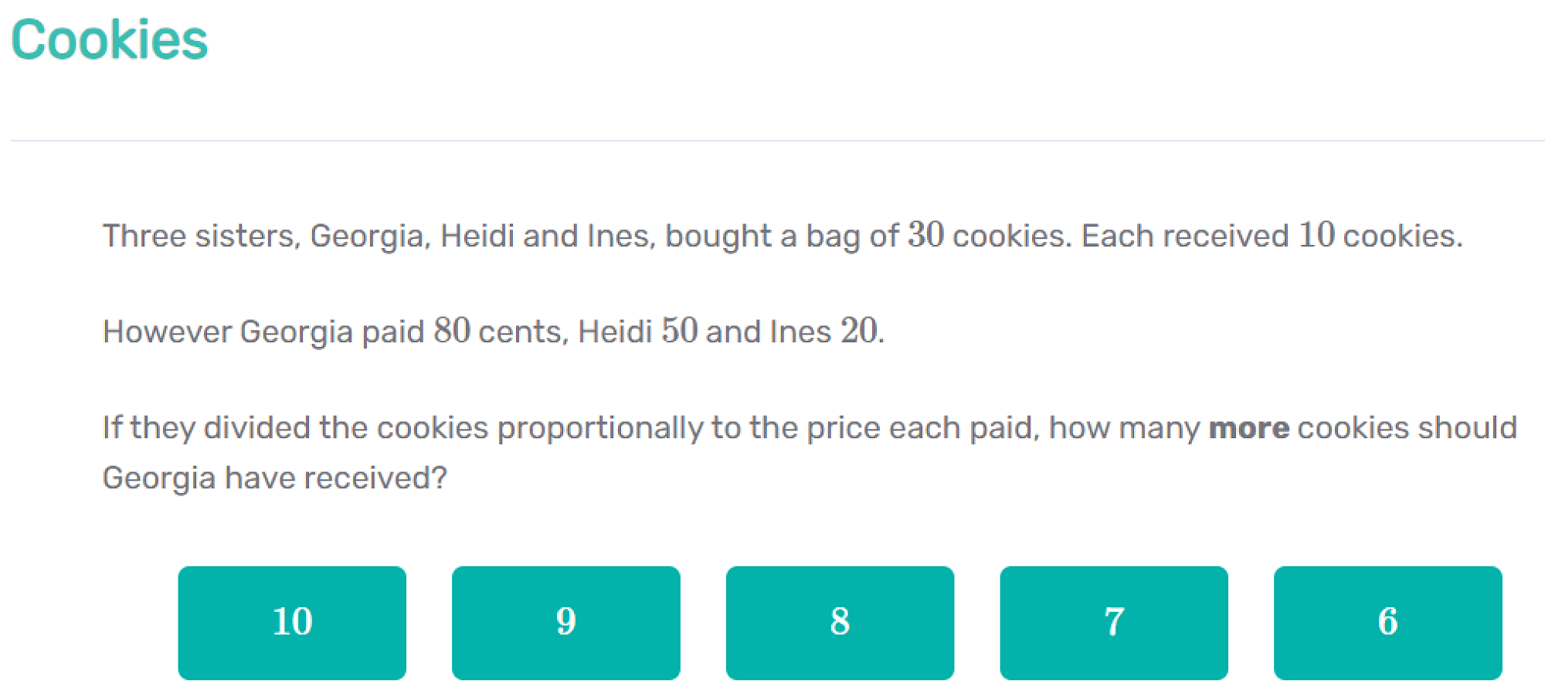Screen dimensions: 1545x697
Task: Click the answer option 6
Action: tap(1387, 622)
